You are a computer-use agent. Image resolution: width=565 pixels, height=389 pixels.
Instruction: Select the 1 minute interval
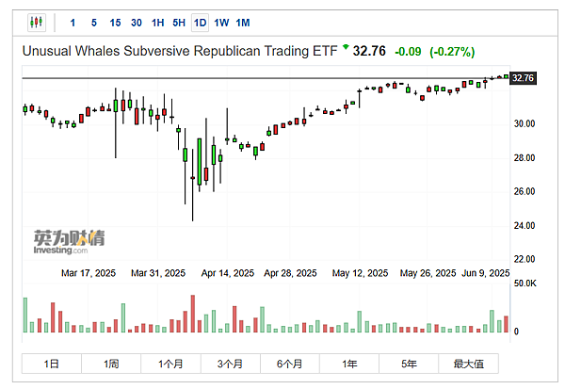tap(73, 23)
